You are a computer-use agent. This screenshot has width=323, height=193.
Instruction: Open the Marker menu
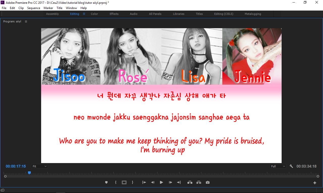48,8
